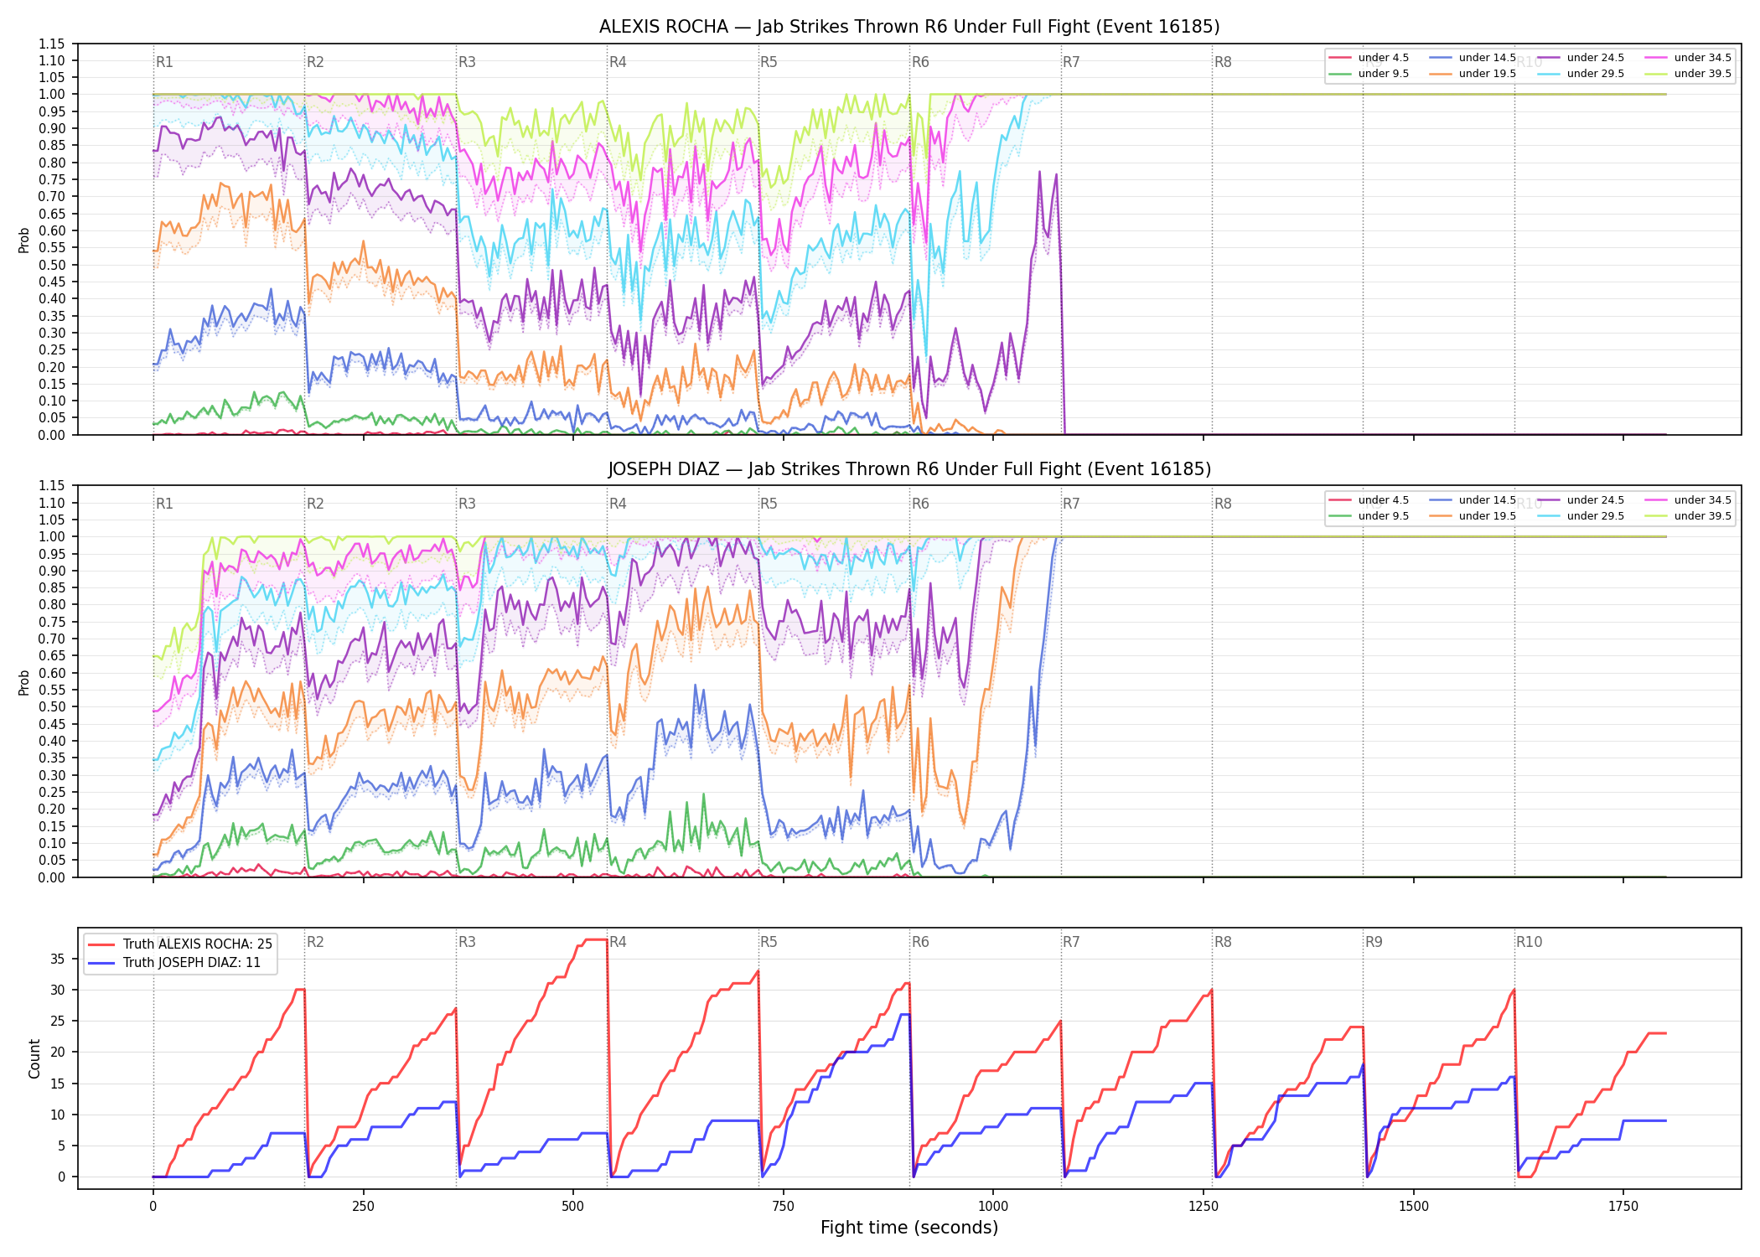
Task: Click the R7 label in the Count chart
Action: [x=1071, y=942]
